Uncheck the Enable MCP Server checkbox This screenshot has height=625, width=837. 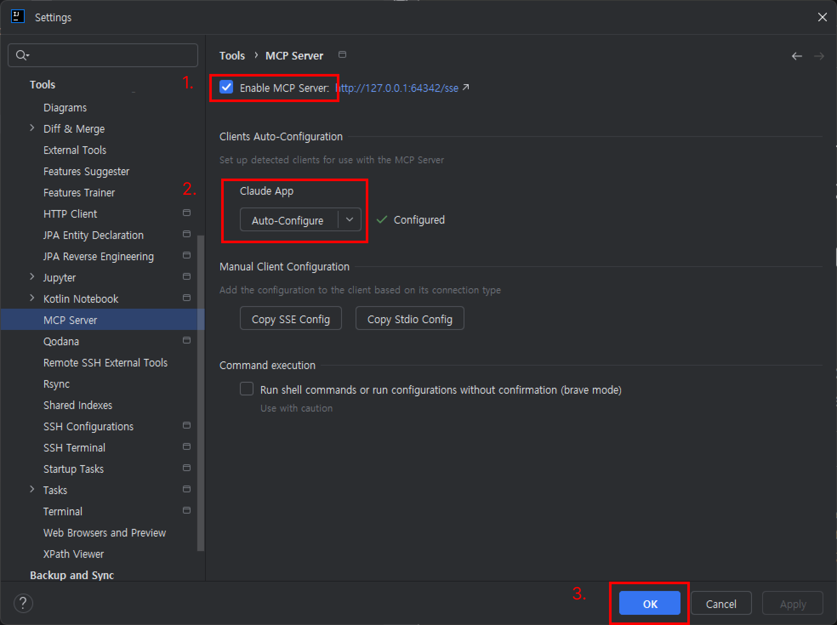point(226,87)
